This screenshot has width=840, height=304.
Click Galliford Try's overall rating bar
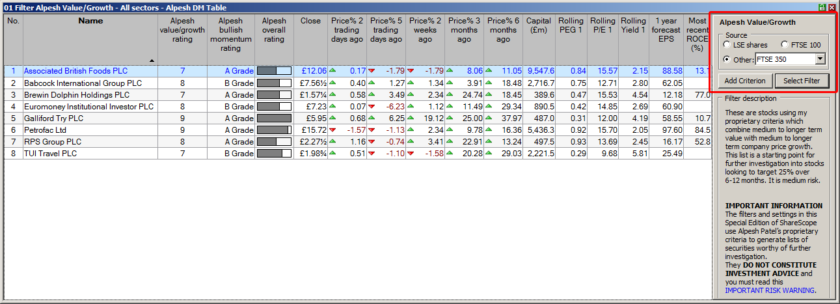tap(274, 118)
